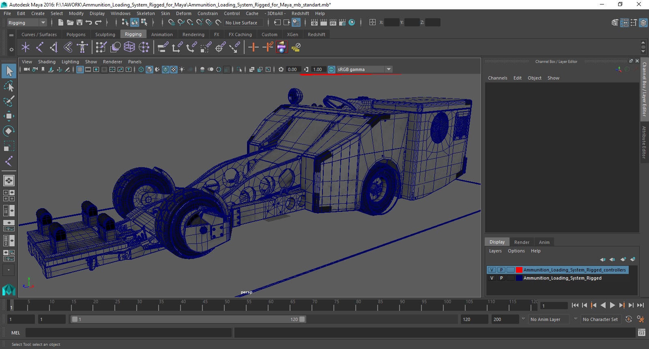The height and width of the screenshot is (349, 649).
Task: Go to start of playback range
Action: point(575,305)
